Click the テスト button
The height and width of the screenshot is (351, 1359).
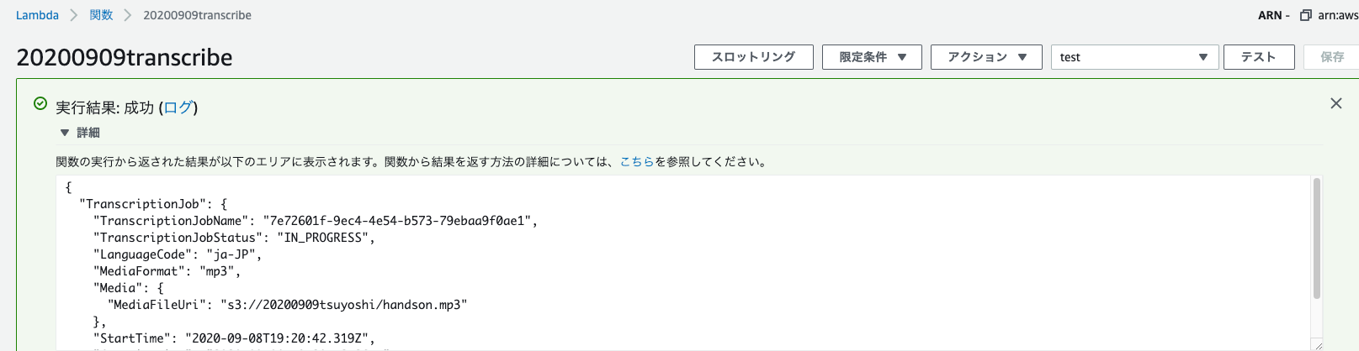tap(1259, 57)
